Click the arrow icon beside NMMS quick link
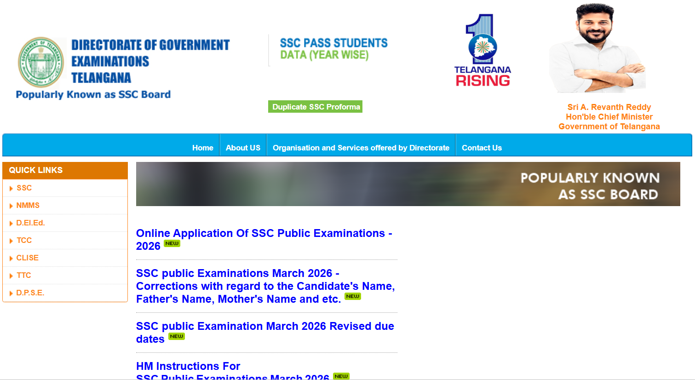The width and height of the screenshot is (695, 380). point(12,205)
